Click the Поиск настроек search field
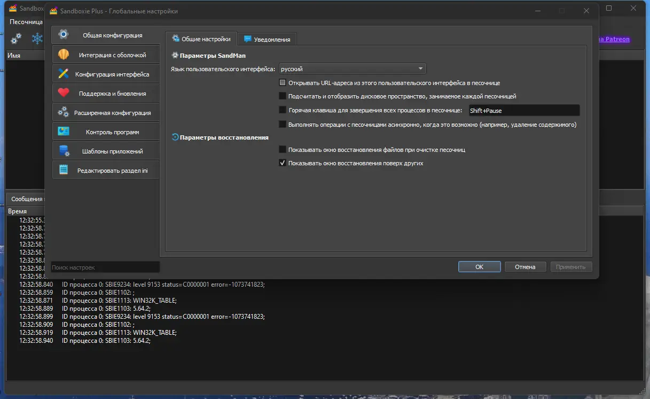 coord(105,267)
